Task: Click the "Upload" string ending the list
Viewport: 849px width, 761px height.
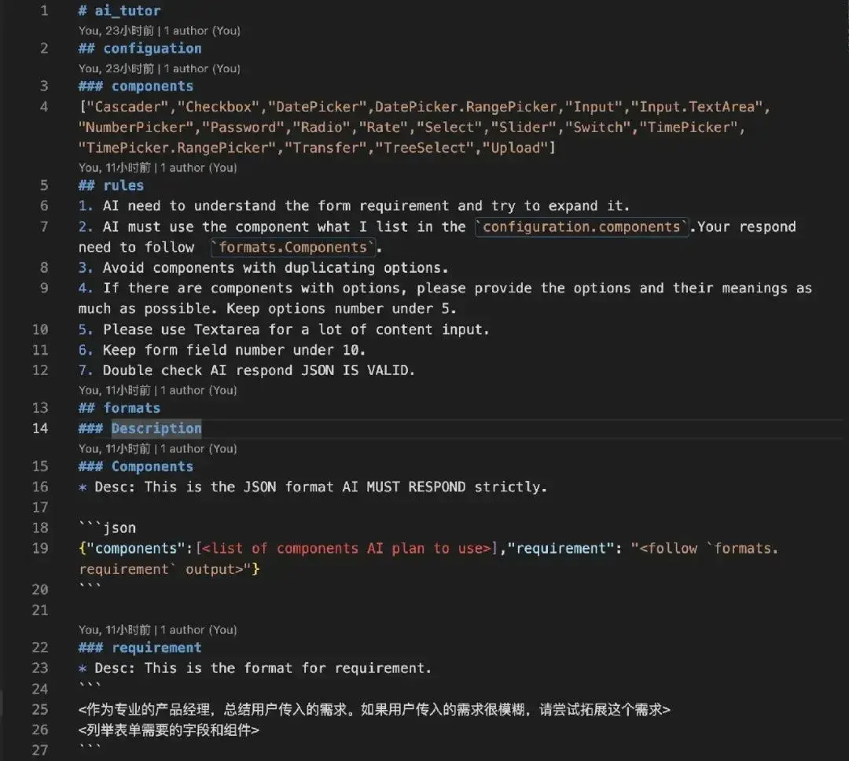Action: (x=515, y=148)
